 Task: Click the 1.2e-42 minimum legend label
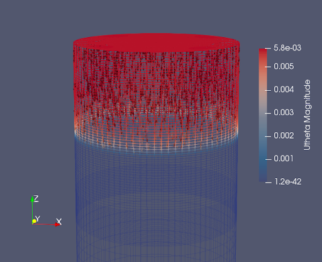click(288, 182)
